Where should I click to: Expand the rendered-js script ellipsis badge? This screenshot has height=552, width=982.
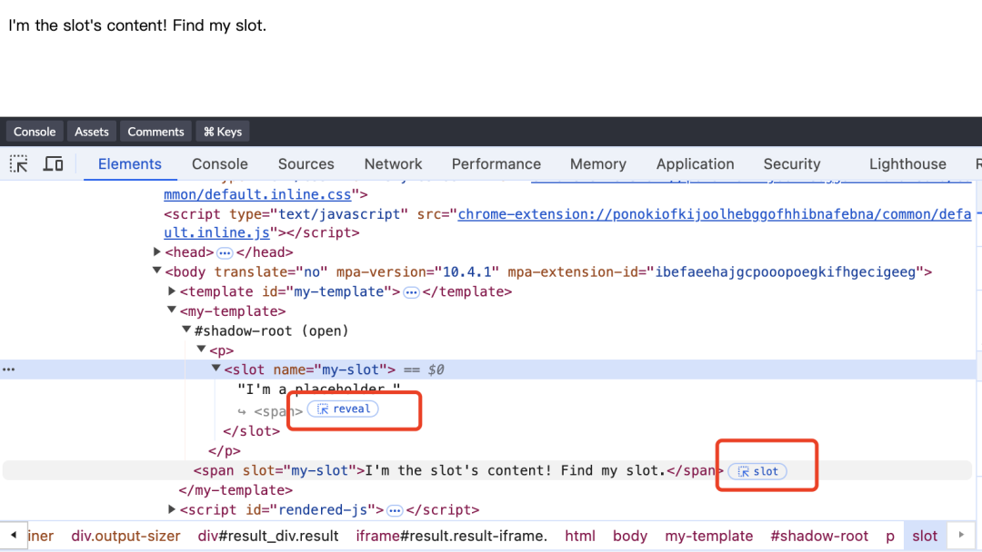click(395, 511)
